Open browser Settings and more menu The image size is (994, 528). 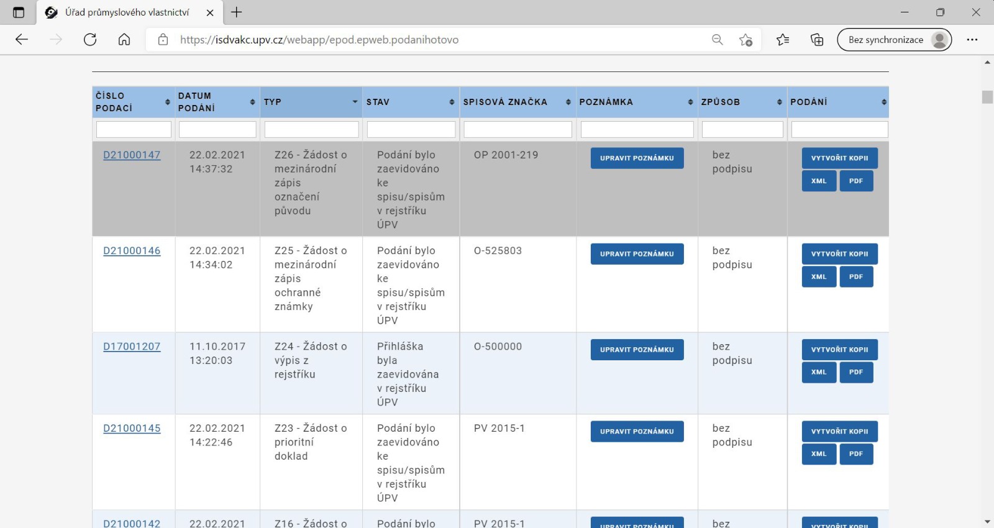pyautogui.click(x=972, y=40)
